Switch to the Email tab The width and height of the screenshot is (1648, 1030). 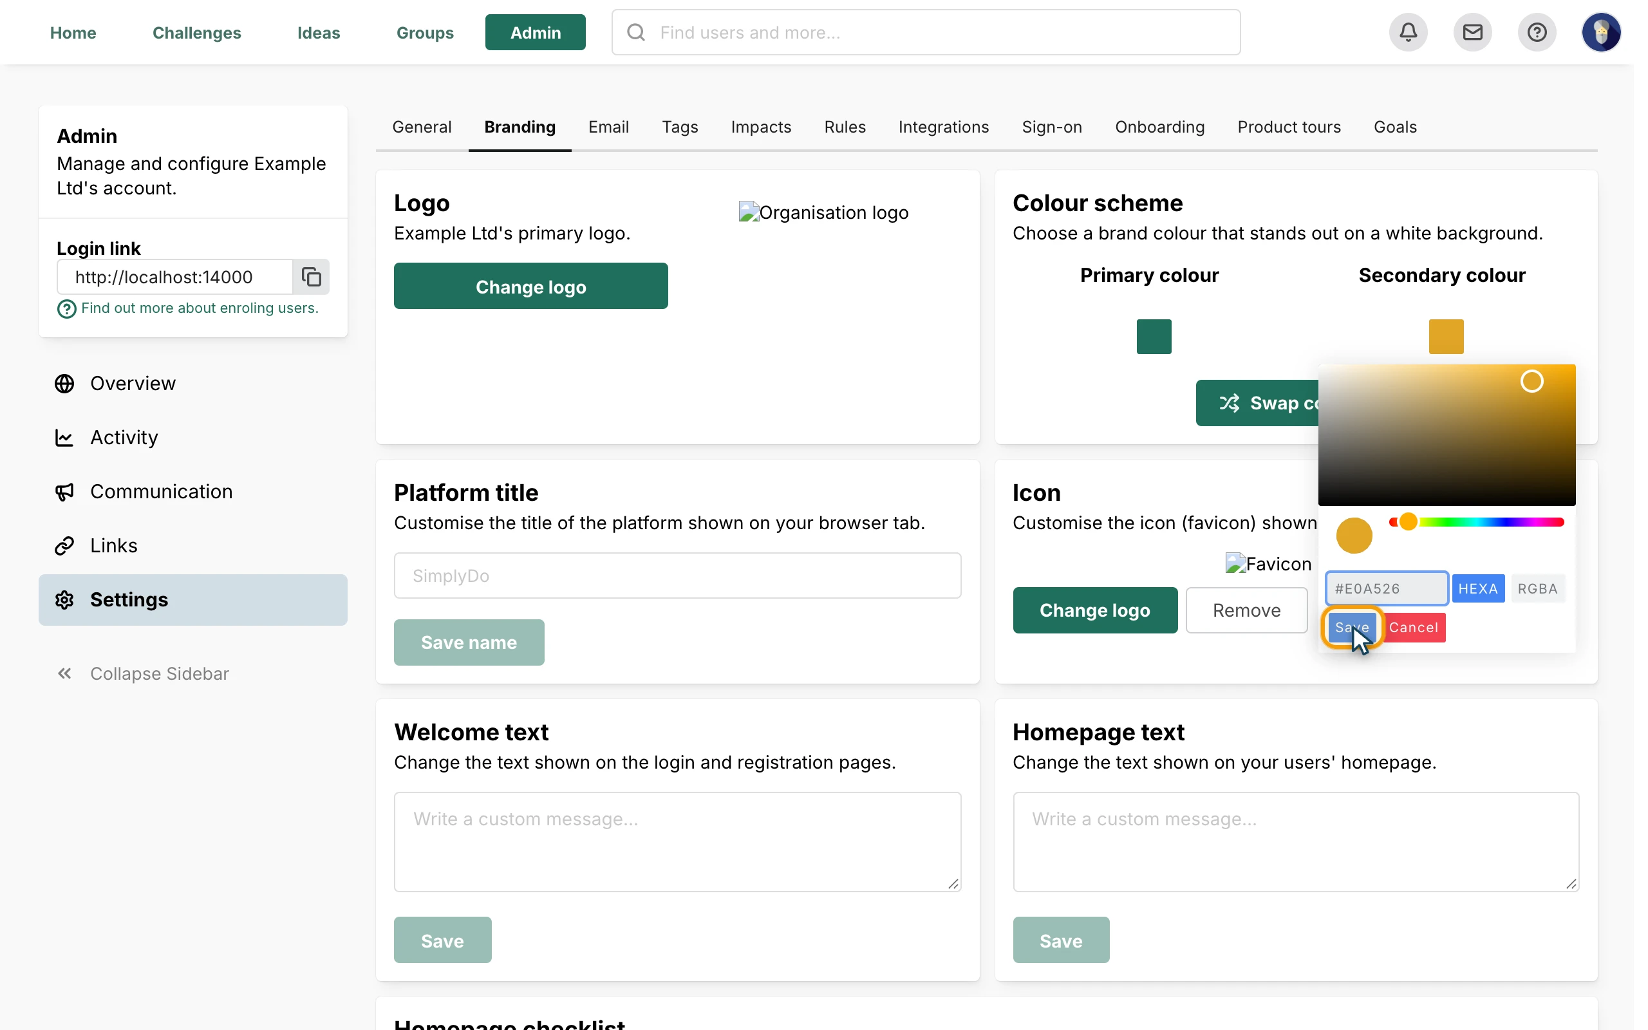point(608,127)
